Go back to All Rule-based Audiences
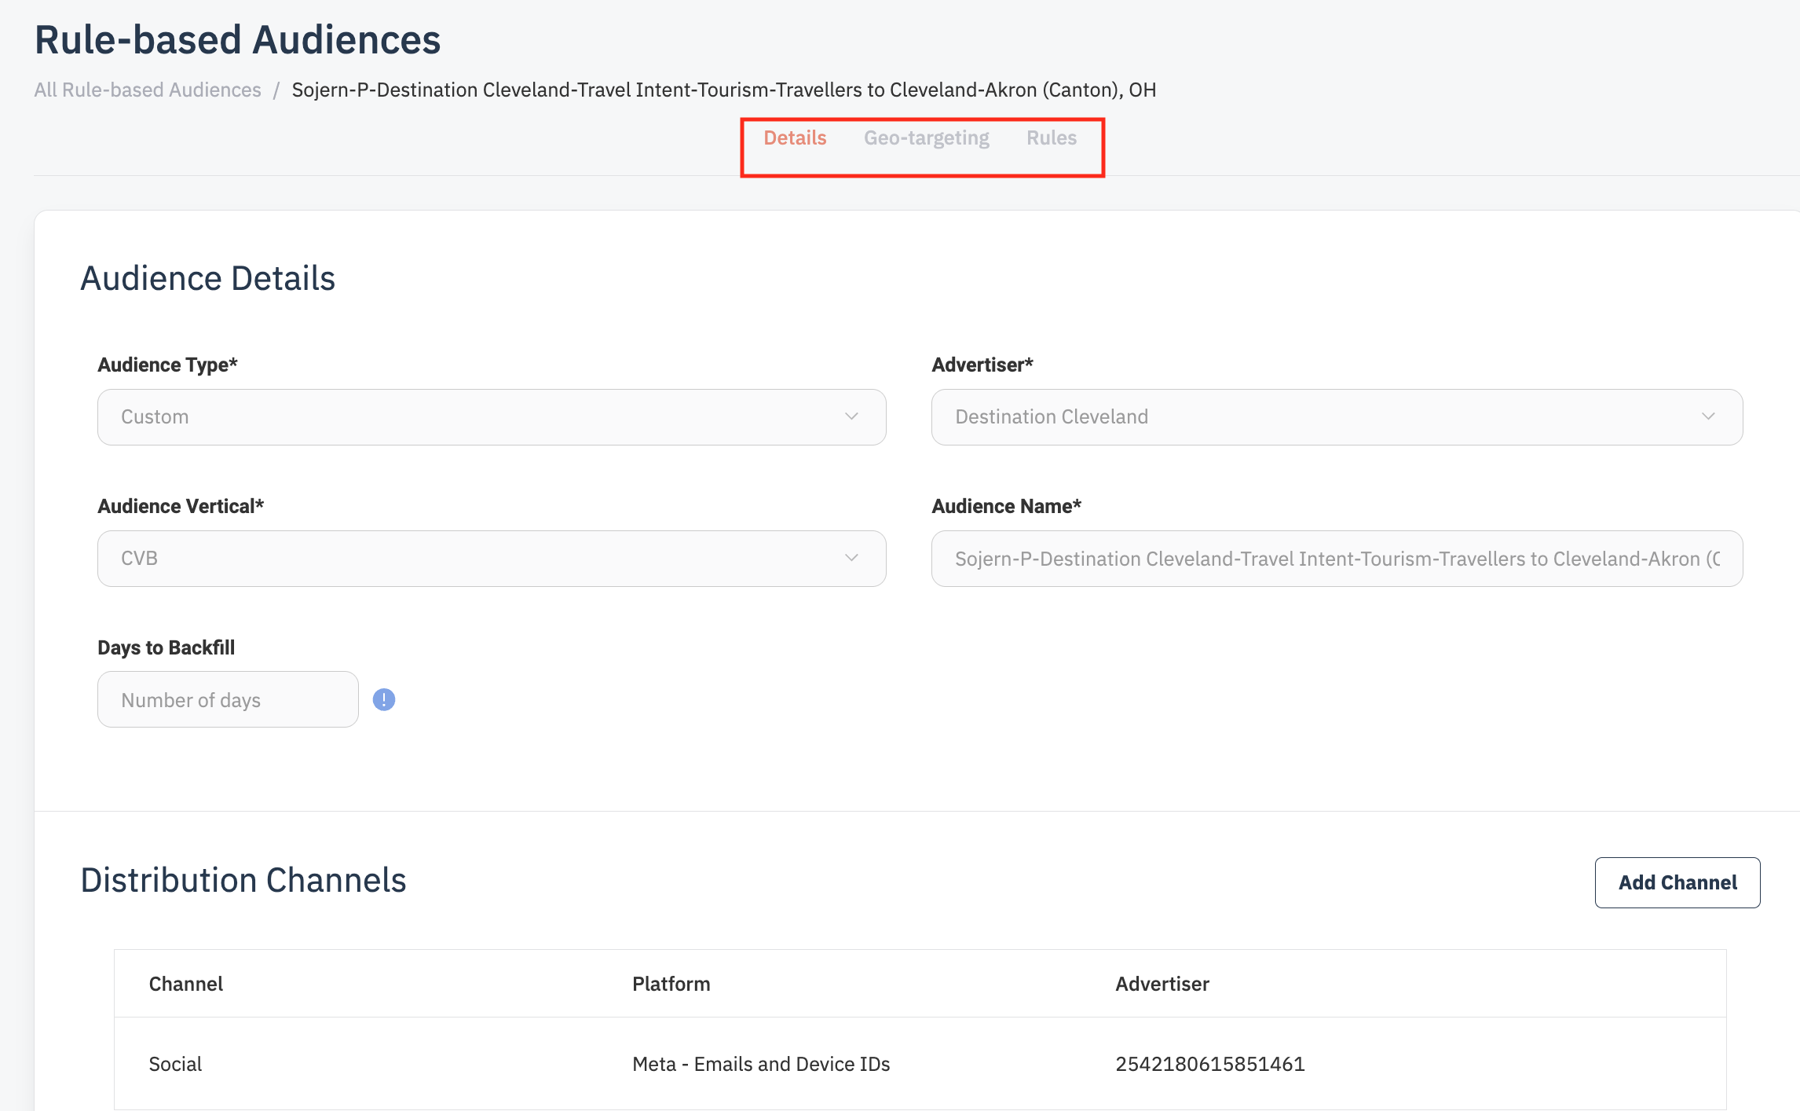This screenshot has height=1111, width=1800. click(148, 90)
